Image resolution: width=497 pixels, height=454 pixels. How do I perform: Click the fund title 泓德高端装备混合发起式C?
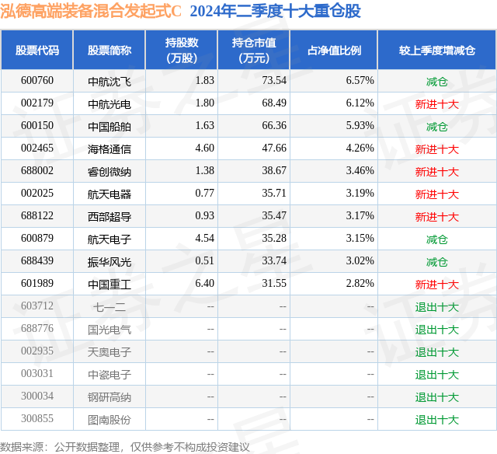[91, 11]
